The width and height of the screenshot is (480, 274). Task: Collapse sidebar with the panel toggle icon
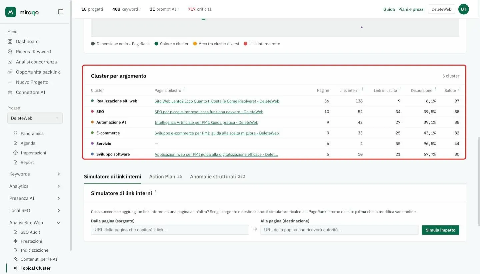coord(61,12)
